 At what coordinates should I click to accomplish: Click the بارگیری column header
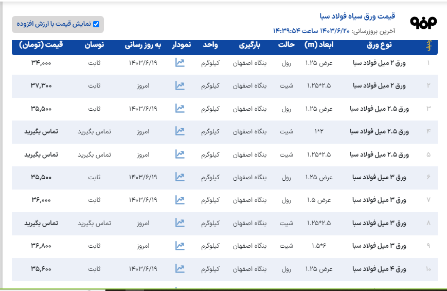click(250, 45)
